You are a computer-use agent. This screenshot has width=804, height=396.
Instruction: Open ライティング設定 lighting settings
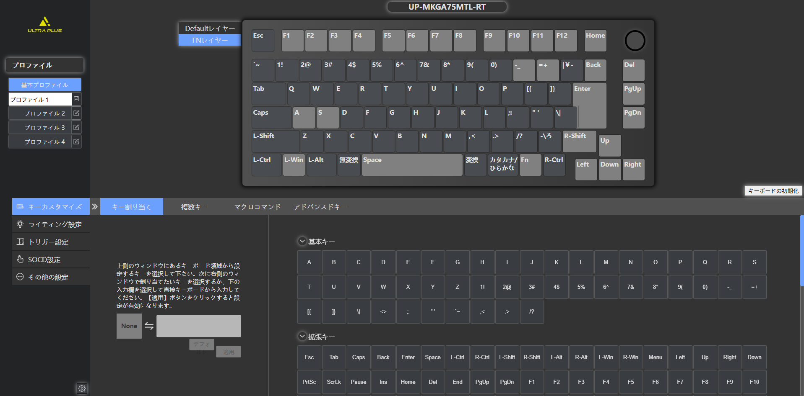[55, 224]
